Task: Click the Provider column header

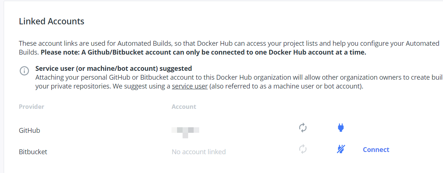Action: pos(31,107)
